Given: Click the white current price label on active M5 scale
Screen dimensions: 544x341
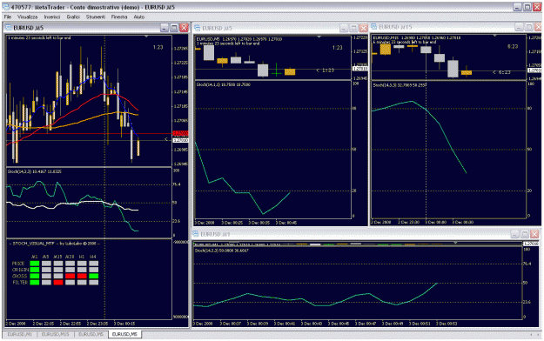Looking at the screenshot, I should click(180, 140).
